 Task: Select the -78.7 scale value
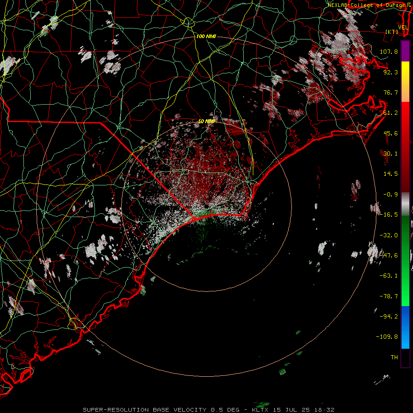[389, 296]
